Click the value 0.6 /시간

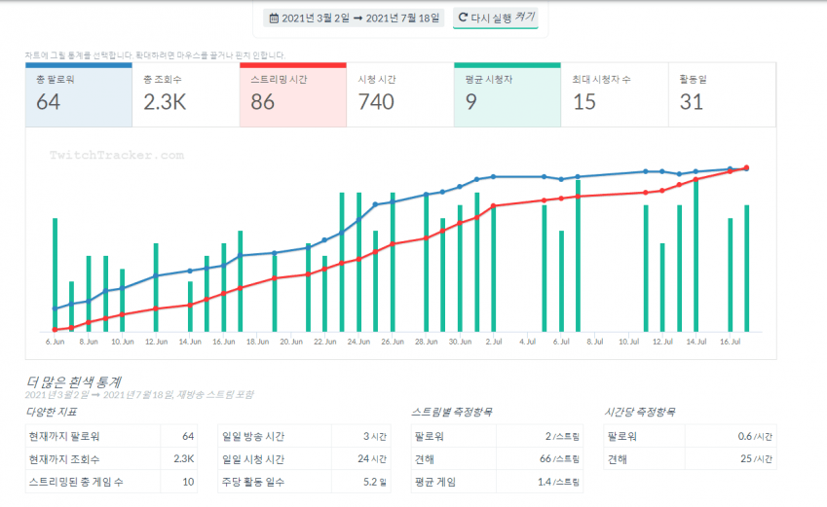pyautogui.click(x=755, y=436)
